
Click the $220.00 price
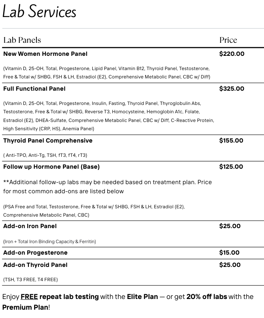point(232,54)
